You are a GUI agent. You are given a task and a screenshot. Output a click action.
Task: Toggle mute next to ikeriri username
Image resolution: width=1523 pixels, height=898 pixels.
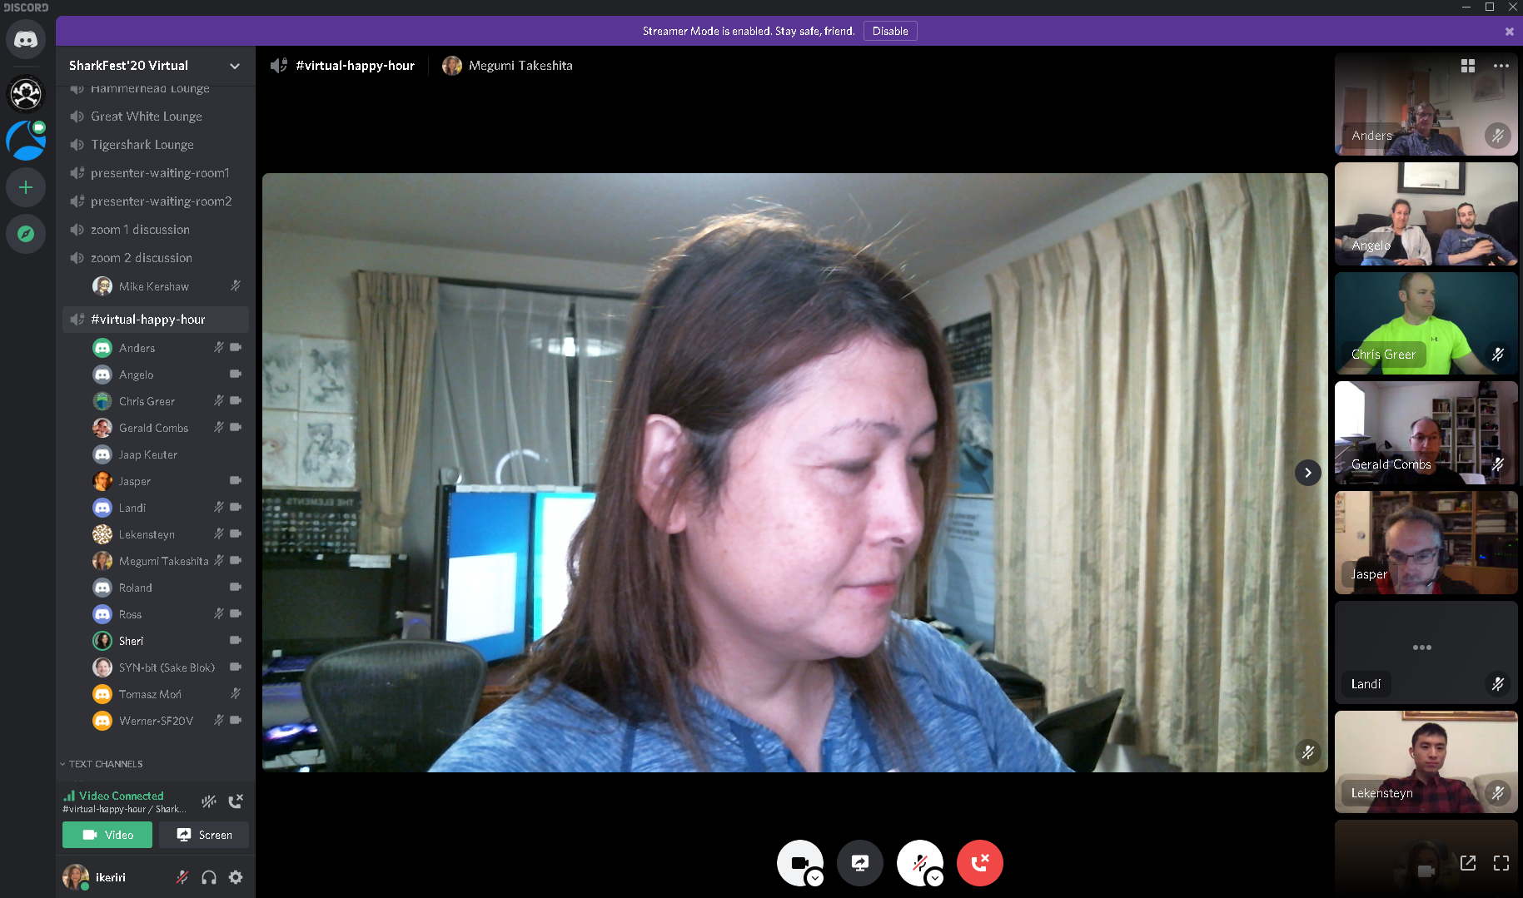182,877
